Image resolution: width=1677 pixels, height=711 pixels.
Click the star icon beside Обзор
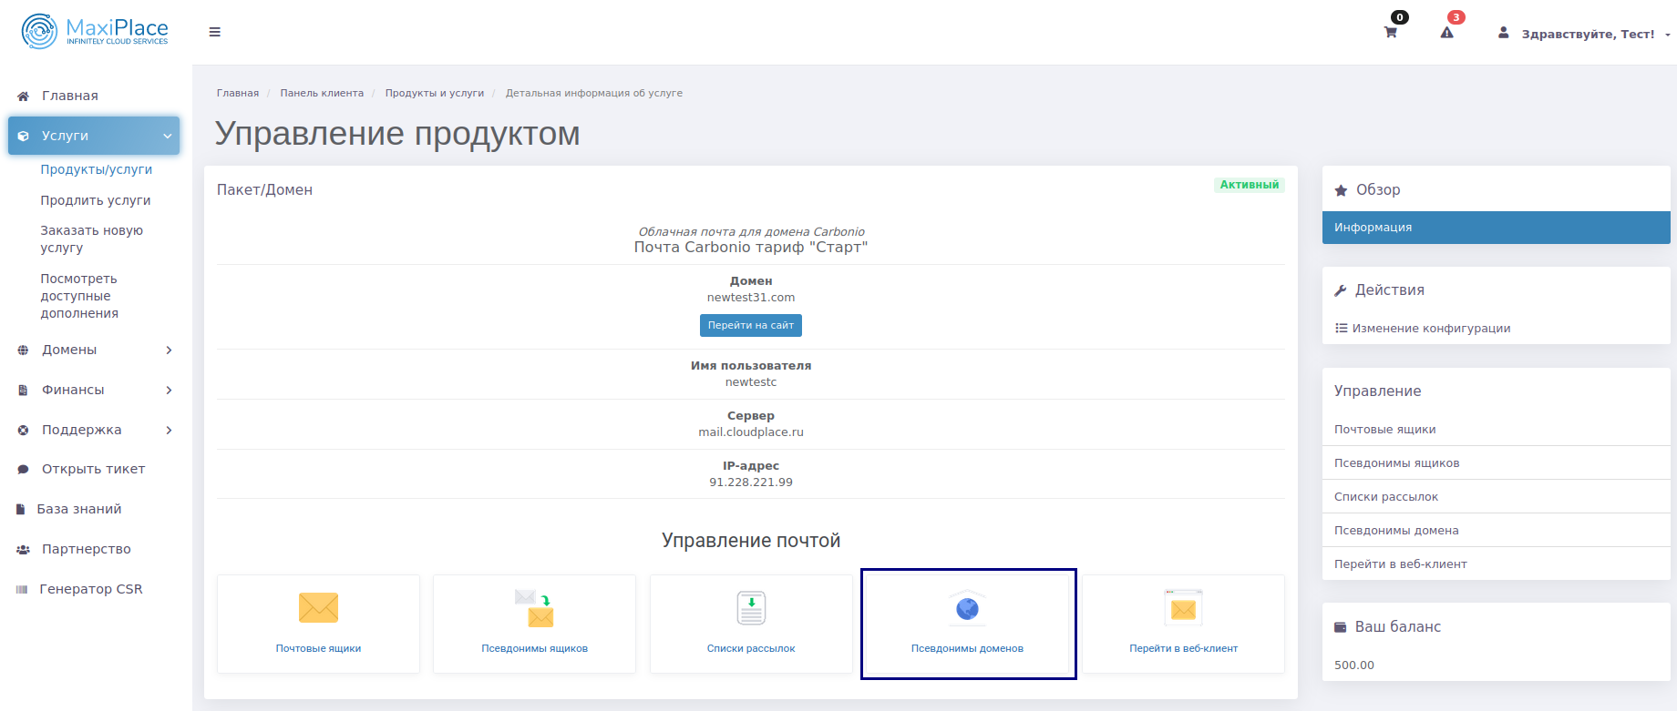1341,190
